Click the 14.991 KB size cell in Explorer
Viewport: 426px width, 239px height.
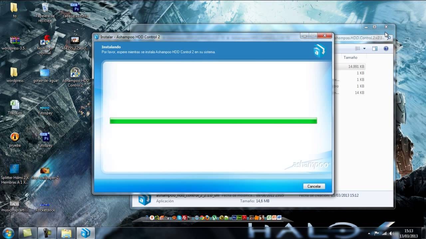[x=356, y=66]
